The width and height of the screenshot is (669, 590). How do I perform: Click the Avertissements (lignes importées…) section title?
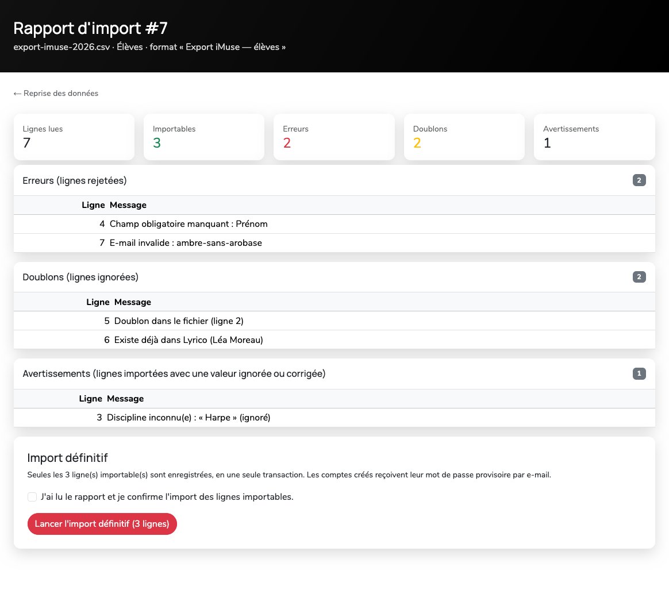(174, 374)
